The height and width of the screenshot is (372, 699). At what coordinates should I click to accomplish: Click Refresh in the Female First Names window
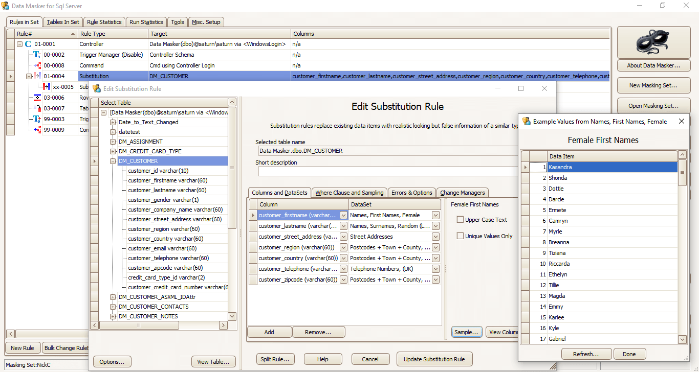[586, 354]
